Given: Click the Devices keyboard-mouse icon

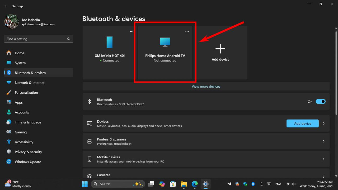Looking at the screenshot, I should pyautogui.click(x=90, y=123).
